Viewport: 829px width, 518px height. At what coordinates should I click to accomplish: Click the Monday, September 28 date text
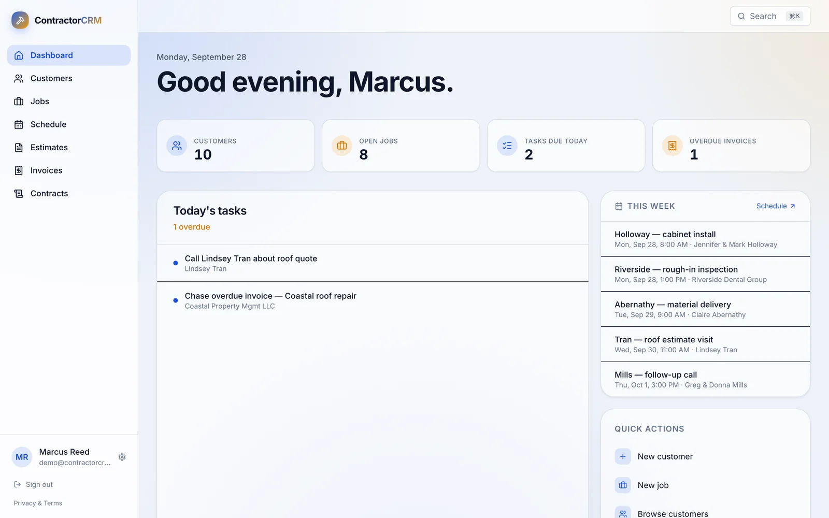tap(202, 57)
